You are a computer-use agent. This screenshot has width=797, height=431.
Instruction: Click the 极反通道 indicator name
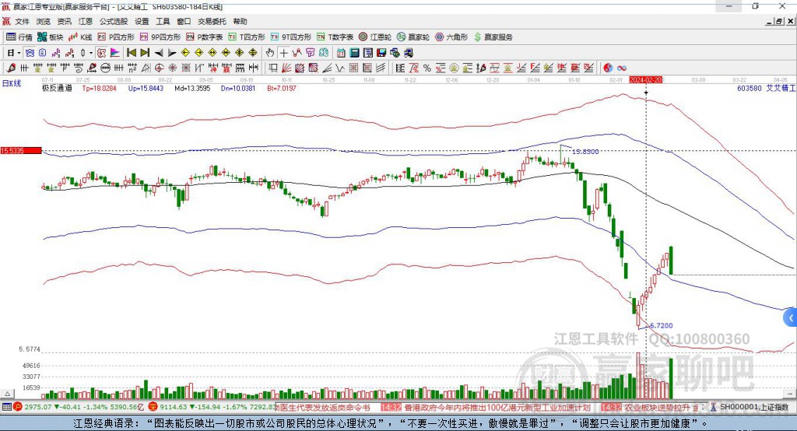tap(57, 89)
